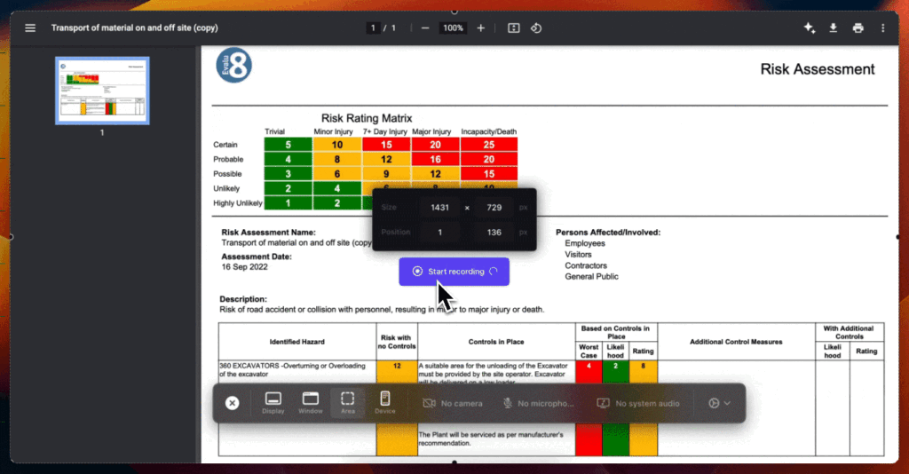Select Display capture mode
The image size is (909, 474).
273,403
